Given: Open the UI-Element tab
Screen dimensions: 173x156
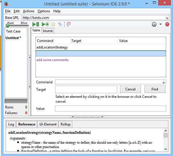Looking at the screenshot, I should tap(48, 124).
